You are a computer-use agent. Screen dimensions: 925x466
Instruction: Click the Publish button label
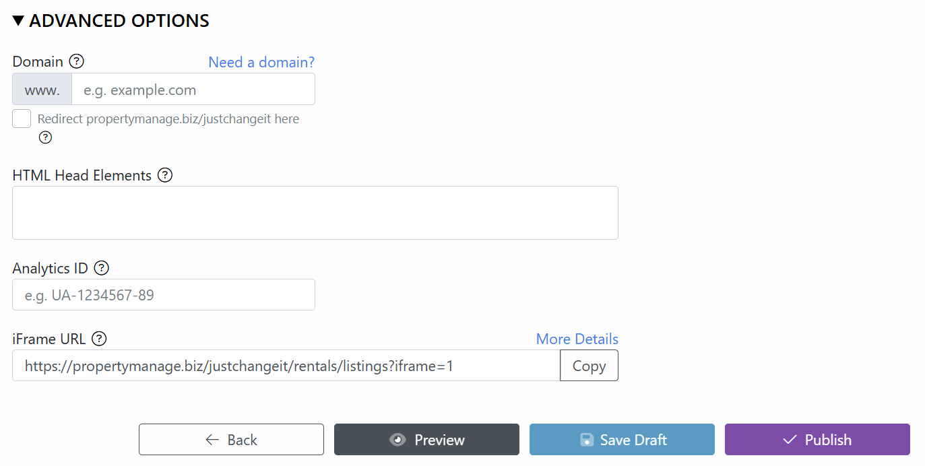(828, 440)
